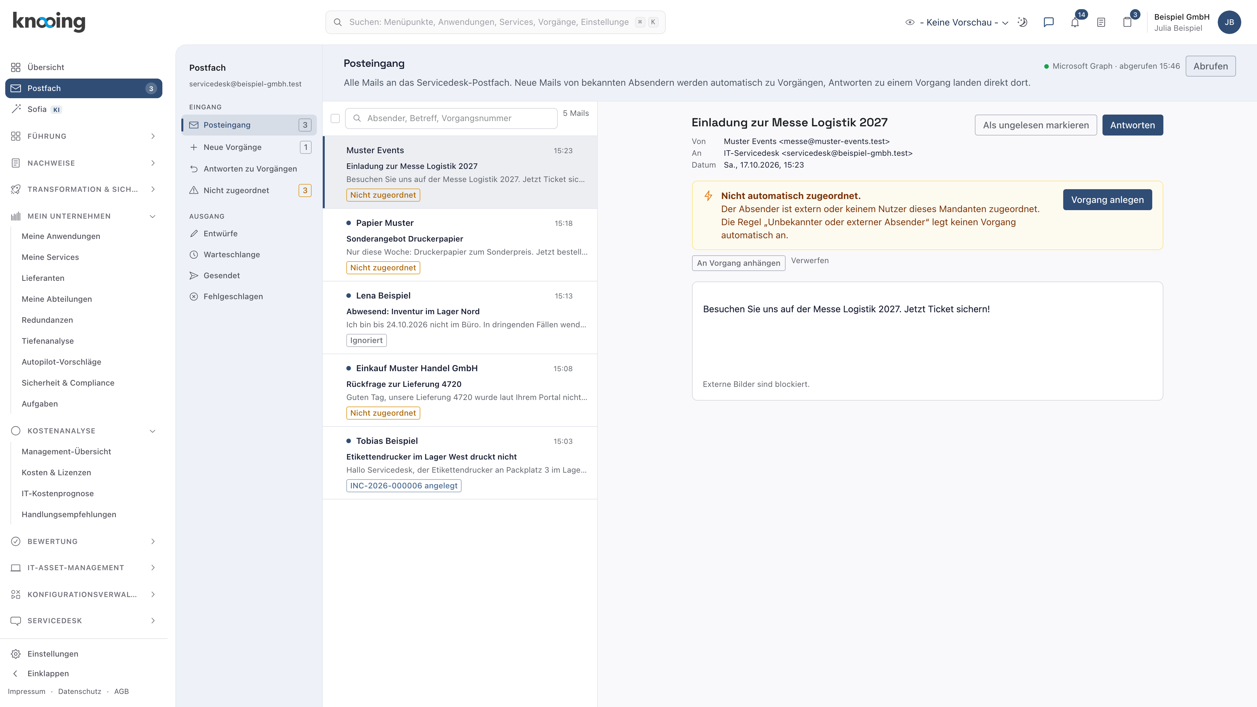Image resolution: width=1257 pixels, height=707 pixels.
Task: Expand the Führung section
Action: tap(83, 136)
